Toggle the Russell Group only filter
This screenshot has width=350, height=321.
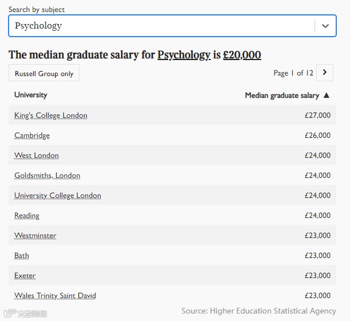[44, 74]
